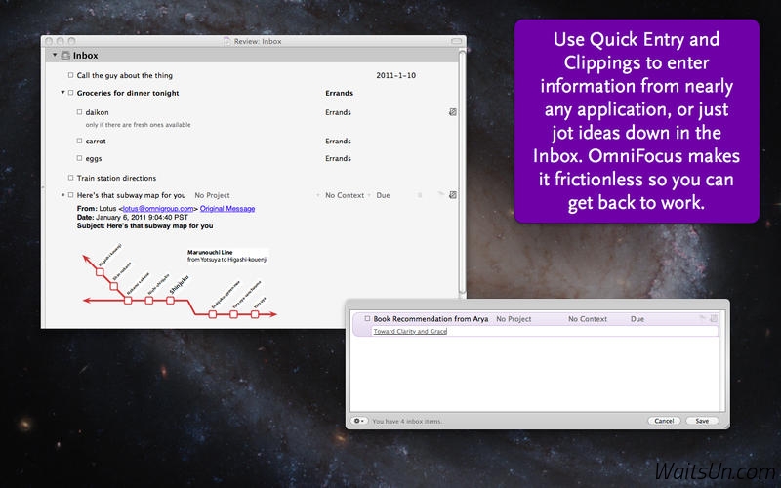Check off 'Train station directions'

click(70, 178)
